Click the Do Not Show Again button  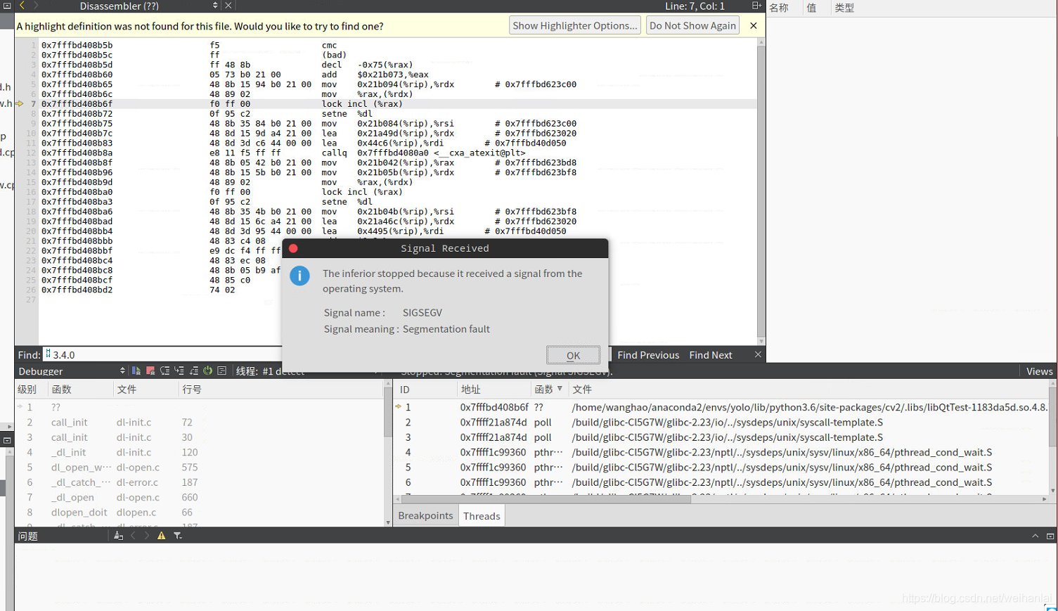pyautogui.click(x=692, y=25)
